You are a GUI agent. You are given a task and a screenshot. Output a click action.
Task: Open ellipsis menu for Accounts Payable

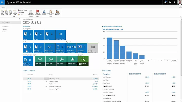pyautogui.click(x=47, y=89)
